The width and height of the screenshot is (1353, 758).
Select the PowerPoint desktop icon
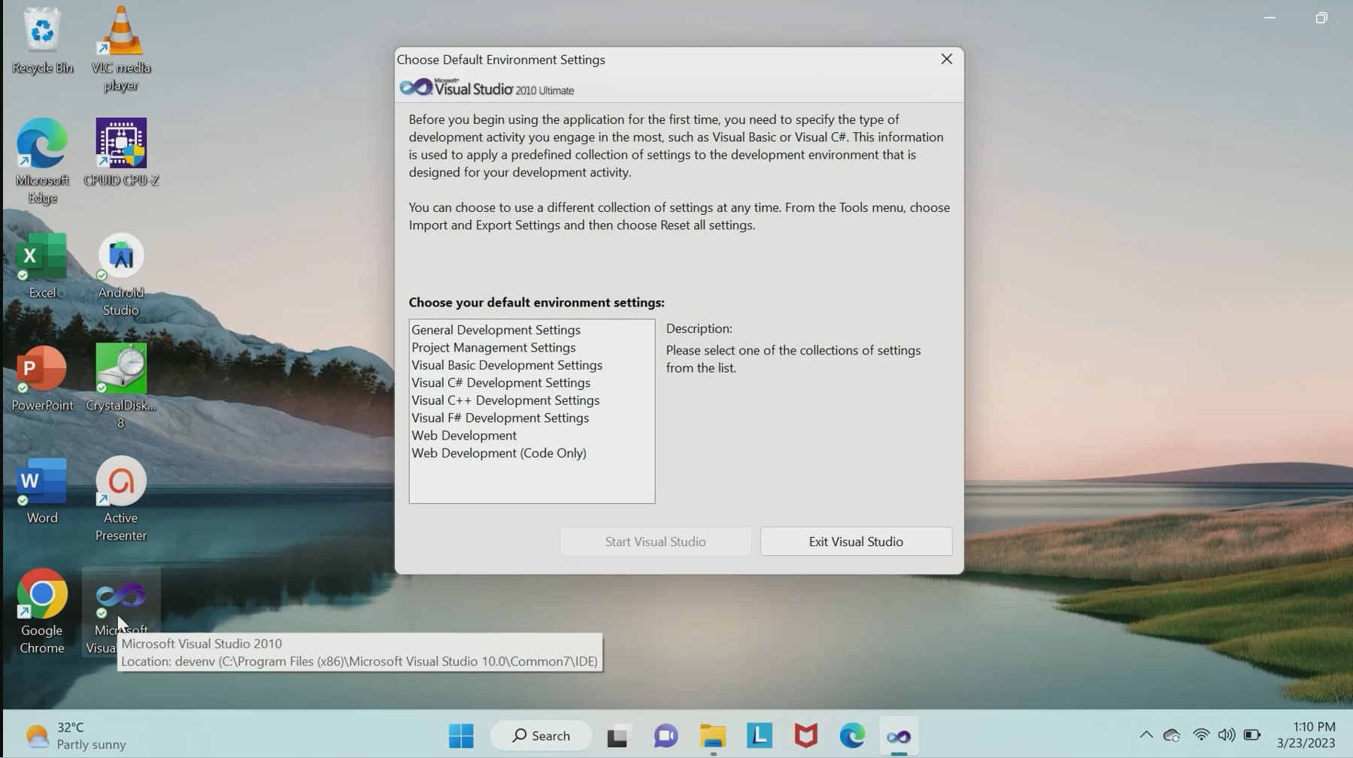42,378
